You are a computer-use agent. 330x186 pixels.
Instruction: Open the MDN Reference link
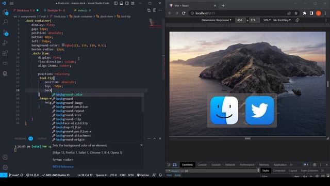[x=63, y=166]
